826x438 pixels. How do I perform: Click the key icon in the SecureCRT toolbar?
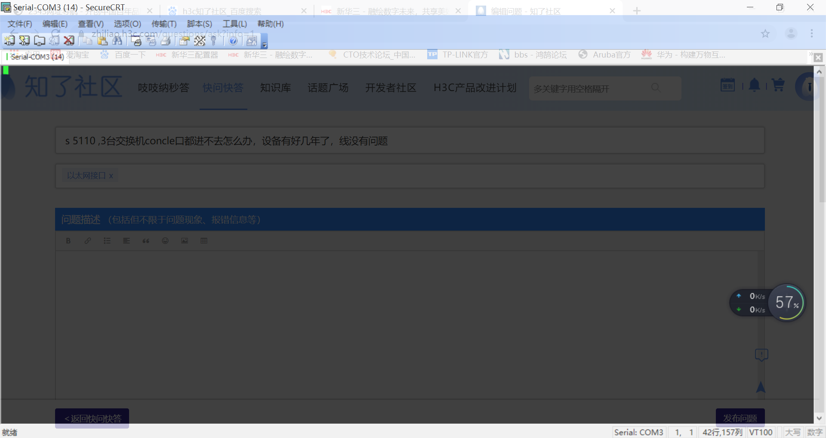213,41
